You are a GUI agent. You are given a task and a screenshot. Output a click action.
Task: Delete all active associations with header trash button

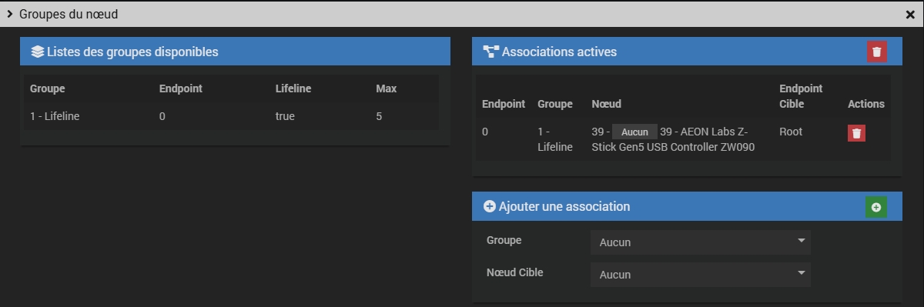tap(876, 52)
